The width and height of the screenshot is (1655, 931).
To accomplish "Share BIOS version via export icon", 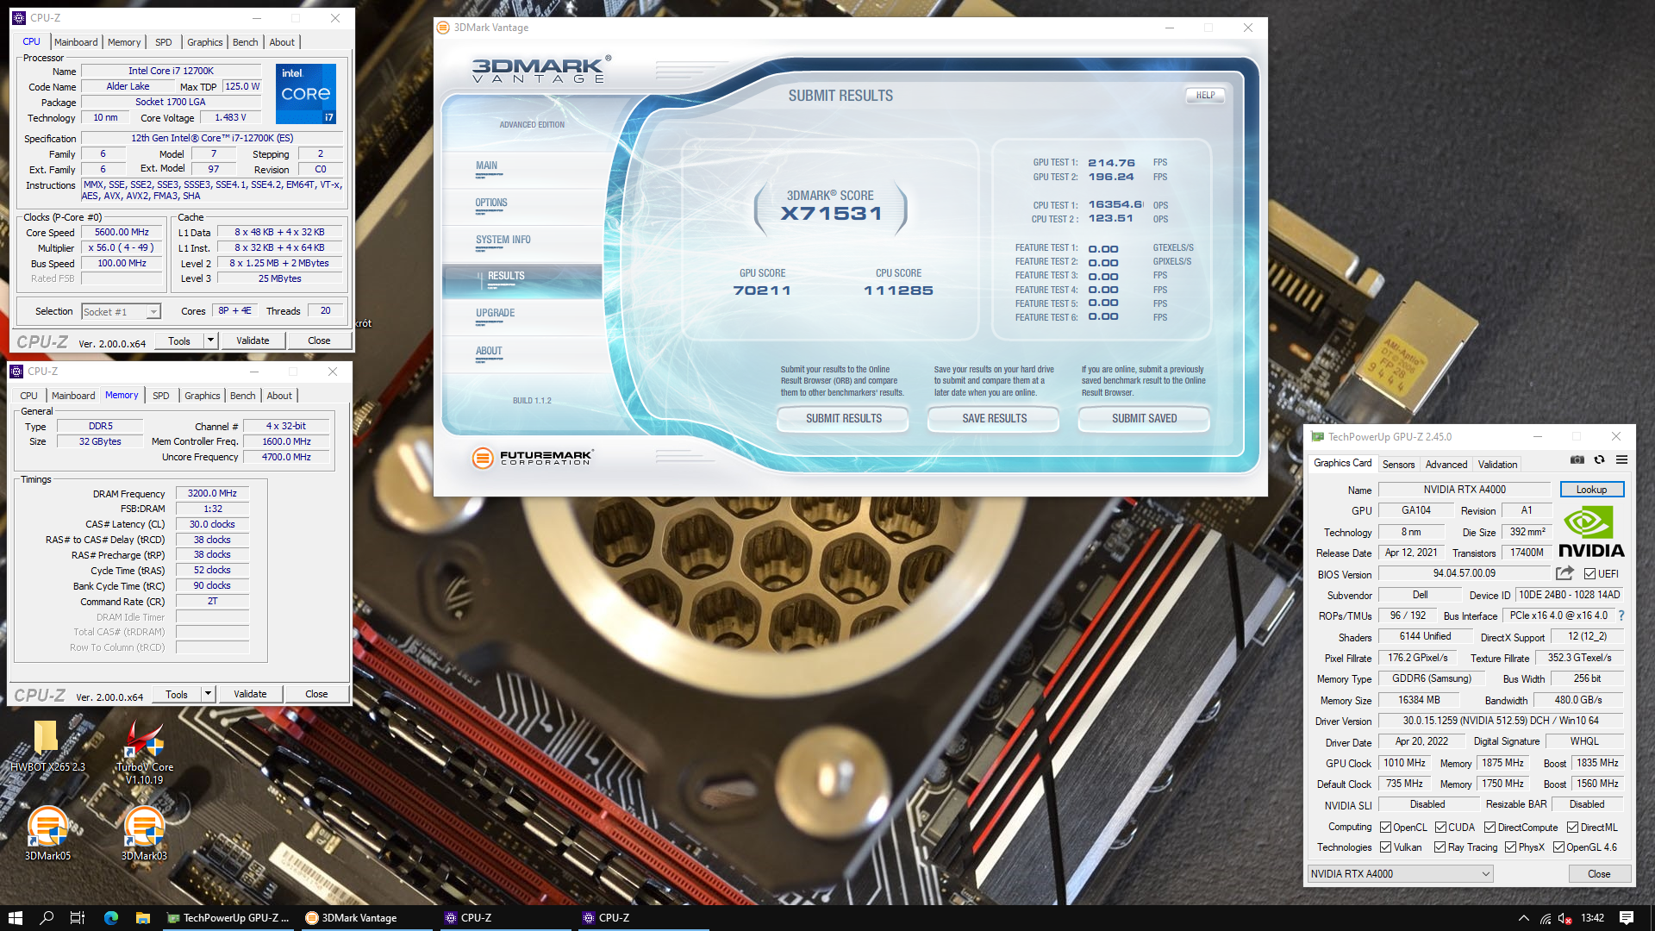I will 1564,573.
